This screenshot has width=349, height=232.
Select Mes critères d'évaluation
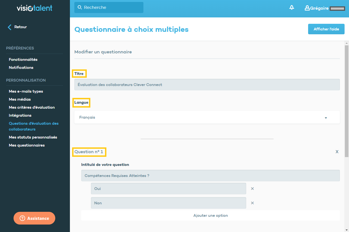click(32, 107)
